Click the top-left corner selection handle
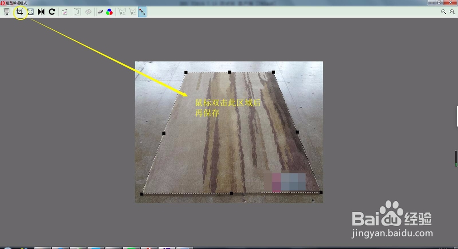458x249 pixels. click(186, 72)
